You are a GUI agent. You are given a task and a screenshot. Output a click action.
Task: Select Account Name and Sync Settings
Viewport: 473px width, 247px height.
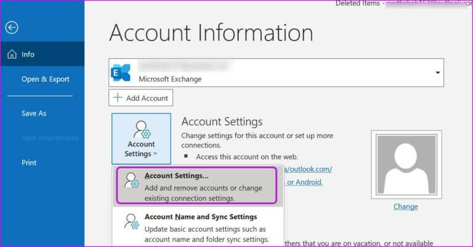(198, 227)
